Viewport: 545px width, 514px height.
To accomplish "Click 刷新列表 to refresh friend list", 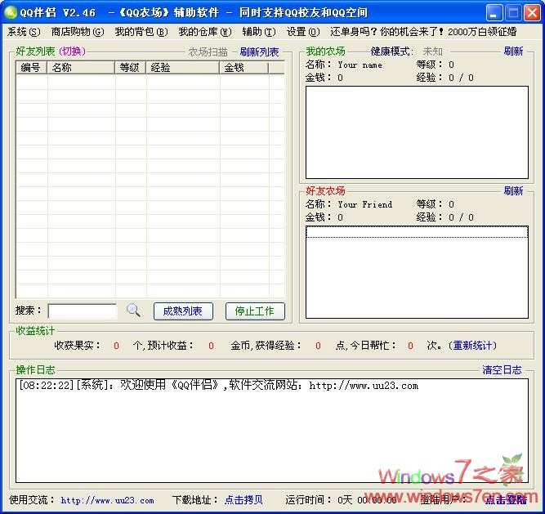I will pyautogui.click(x=259, y=51).
